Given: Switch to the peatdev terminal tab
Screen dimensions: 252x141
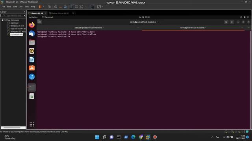Looking at the screenshot, I should [89, 28].
